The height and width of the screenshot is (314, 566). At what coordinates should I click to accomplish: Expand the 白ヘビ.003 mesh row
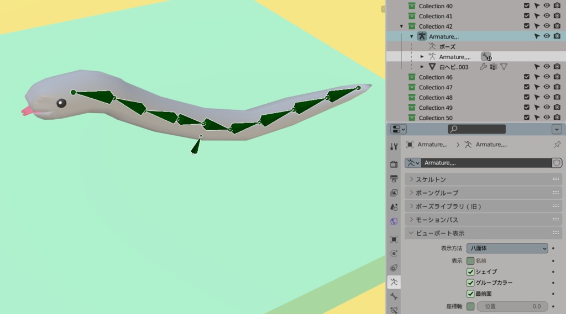(x=422, y=67)
